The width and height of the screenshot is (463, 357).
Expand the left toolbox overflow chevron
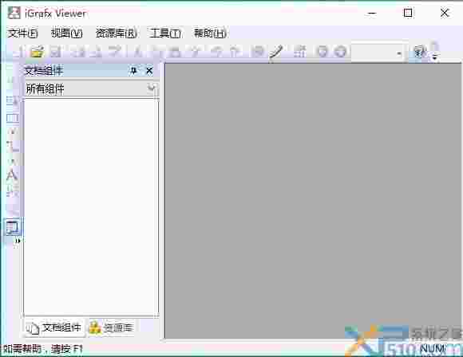[x=18, y=241]
